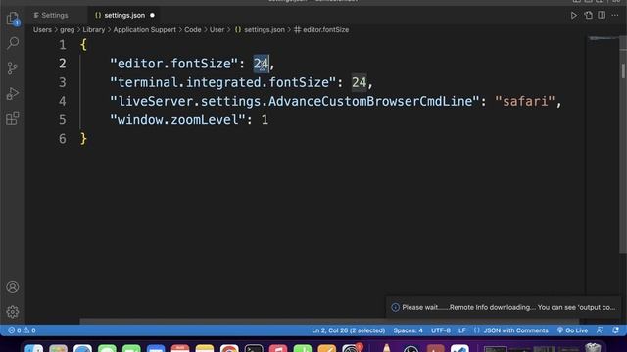Image resolution: width=627 pixels, height=352 pixels.
Task: Select the settings.json tab
Action: pos(124,16)
